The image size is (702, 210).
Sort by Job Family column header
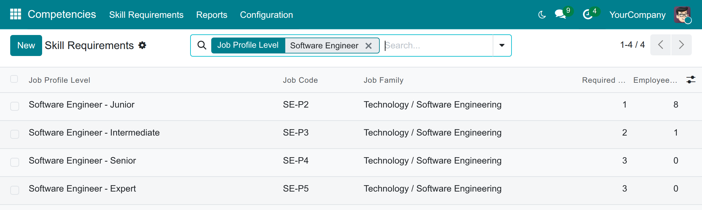click(x=384, y=80)
